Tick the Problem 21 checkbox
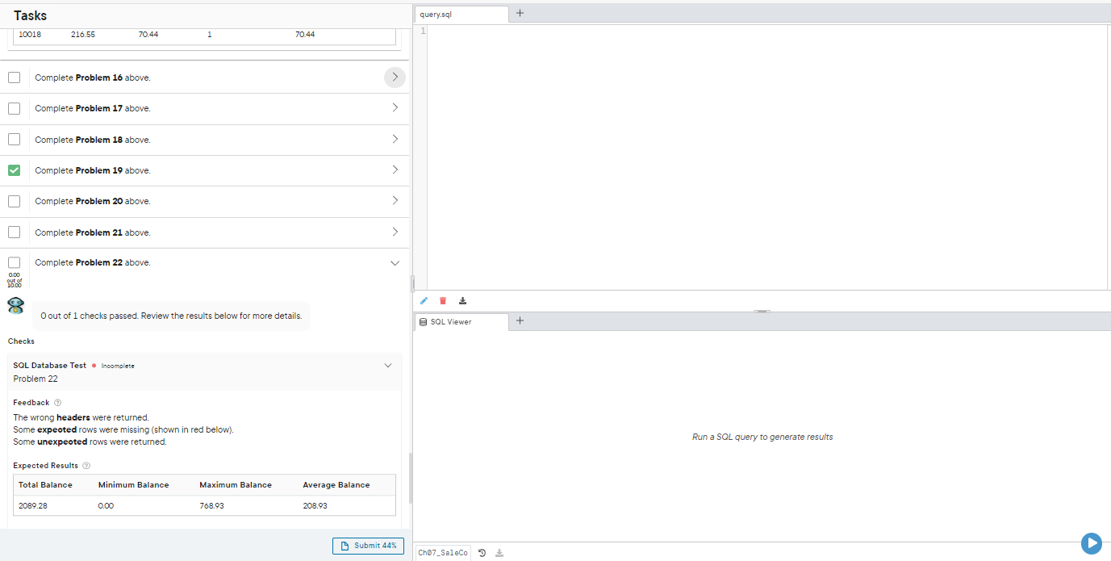This screenshot has height=561, width=1111. [x=14, y=232]
